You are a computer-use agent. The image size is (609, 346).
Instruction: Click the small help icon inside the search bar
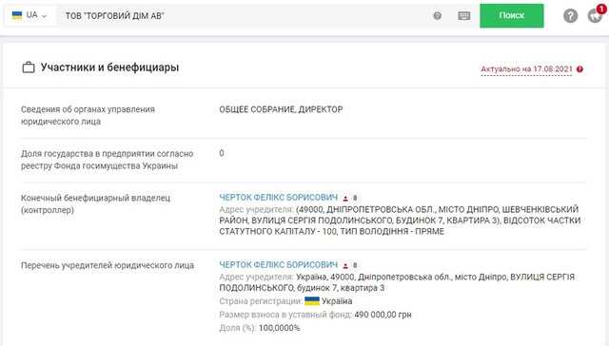point(438,16)
